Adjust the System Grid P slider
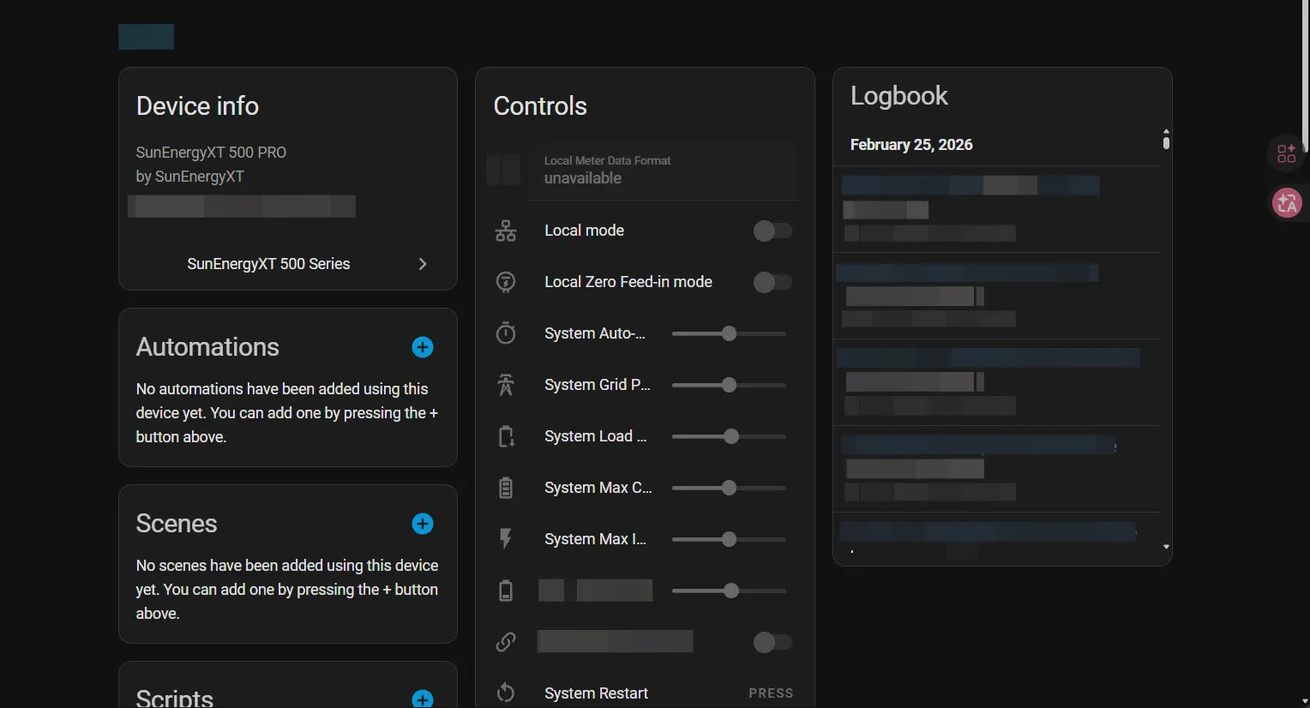 point(729,385)
